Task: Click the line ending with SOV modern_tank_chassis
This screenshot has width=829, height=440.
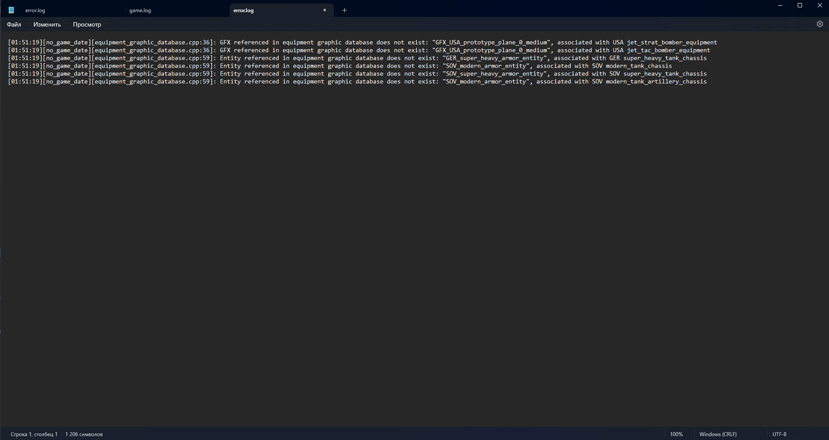Action: tap(340, 66)
